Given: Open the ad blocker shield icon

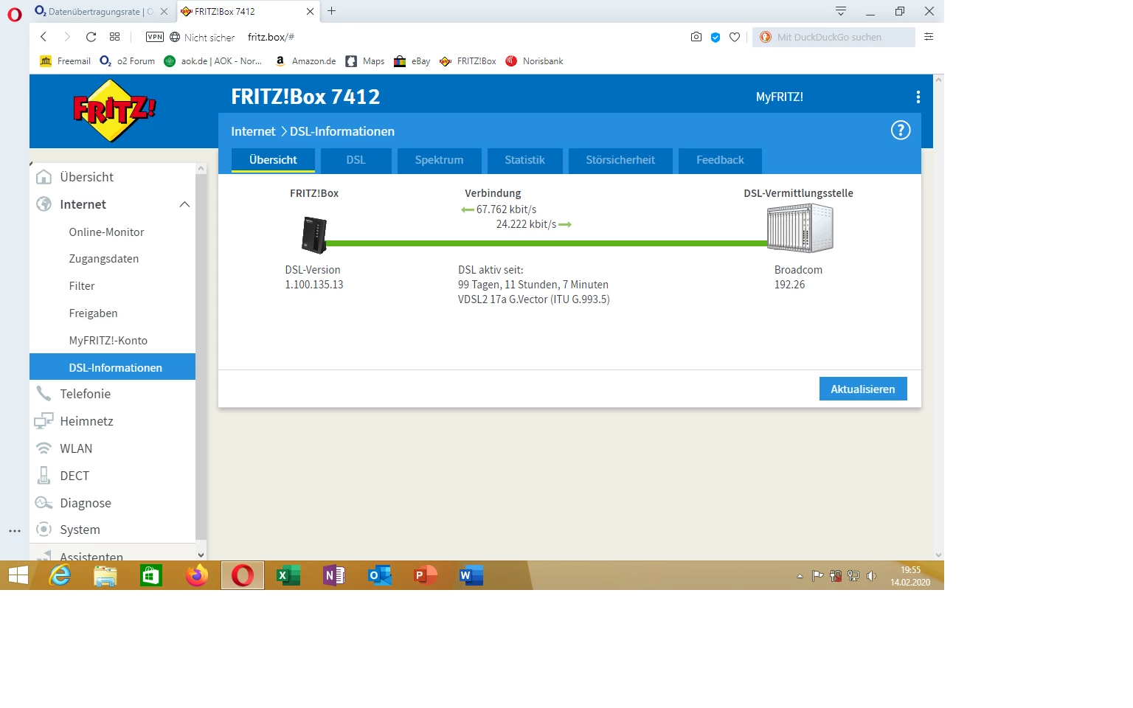Looking at the screenshot, I should [716, 37].
